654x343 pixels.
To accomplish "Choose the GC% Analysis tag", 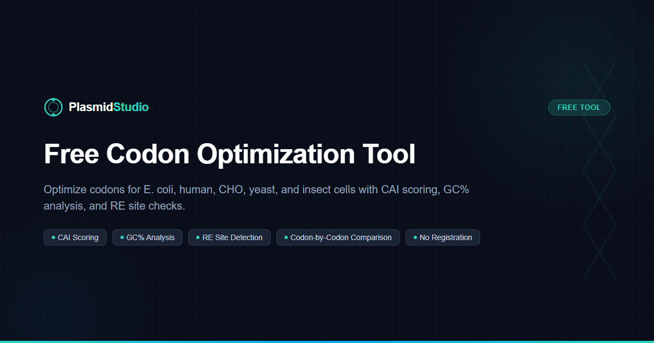I will click(147, 237).
